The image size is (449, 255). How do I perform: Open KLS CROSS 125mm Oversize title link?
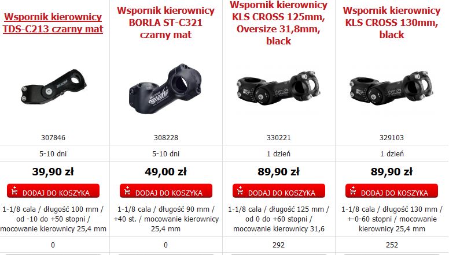click(x=278, y=23)
